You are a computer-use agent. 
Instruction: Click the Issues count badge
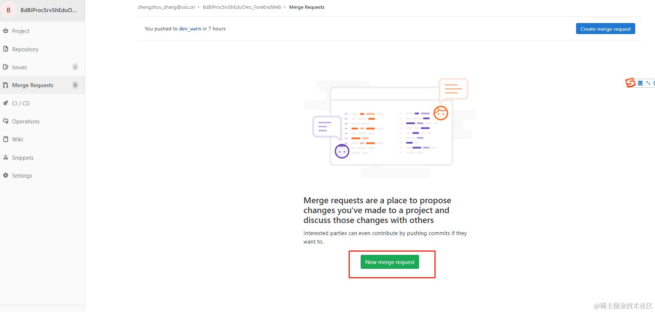coord(75,67)
